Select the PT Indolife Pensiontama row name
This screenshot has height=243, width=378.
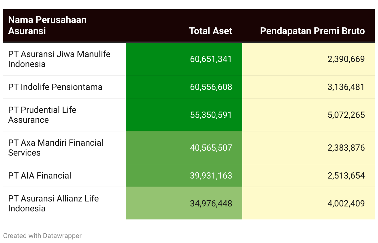[x=55, y=87]
